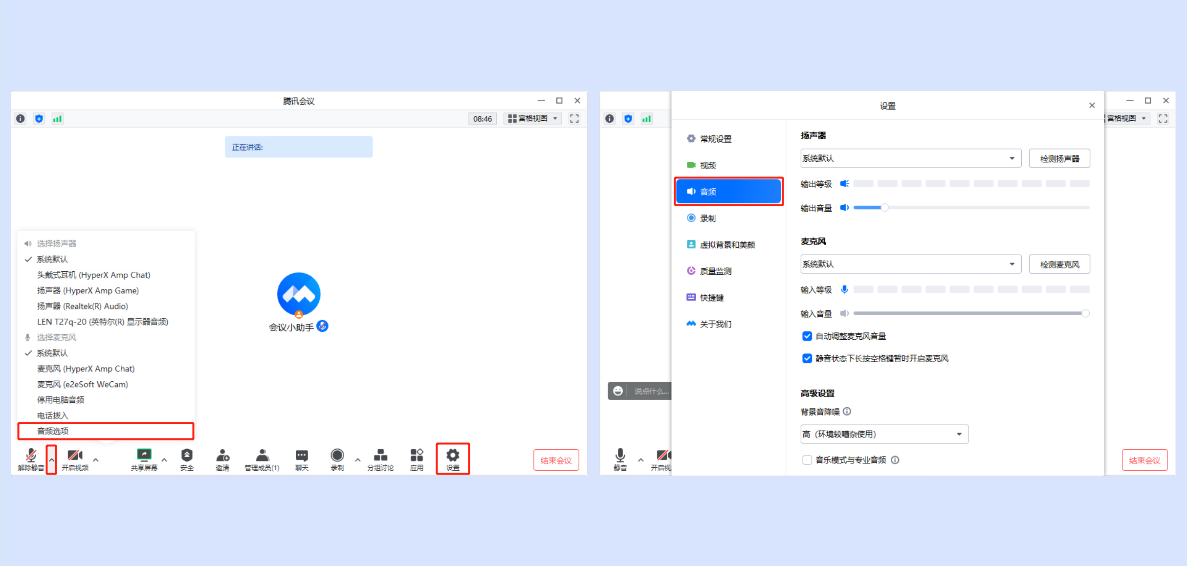Click 检测麦克风 button
This screenshot has width=1187, height=566.
tap(1059, 264)
